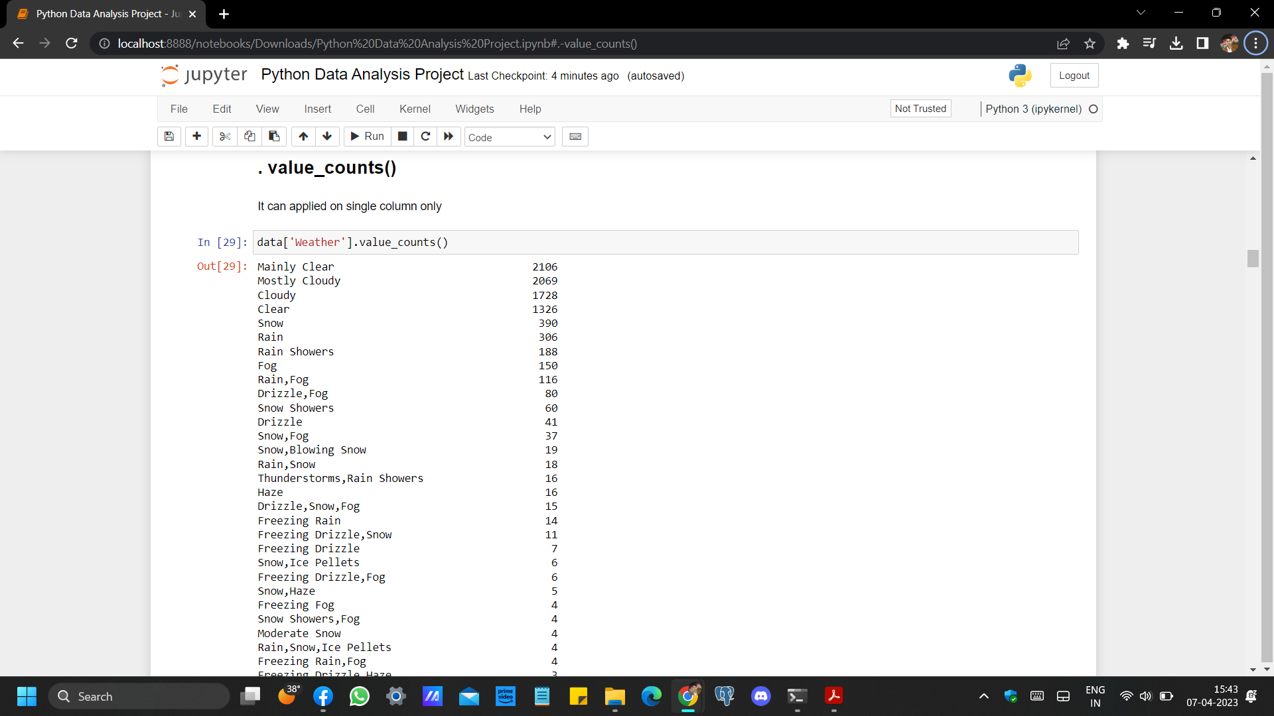Image resolution: width=1274 pixels, height=716 pixels.
Task: Click the Logout button
Action: (x=1074, y=76)
